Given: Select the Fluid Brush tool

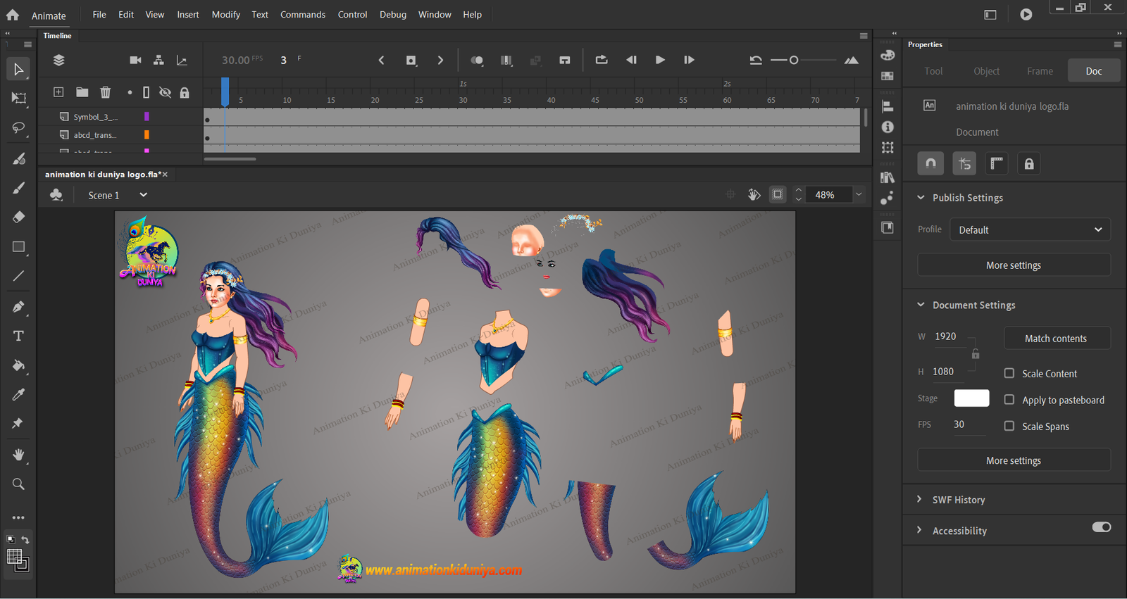Looking at the screenshot, I should coord(18,159).
